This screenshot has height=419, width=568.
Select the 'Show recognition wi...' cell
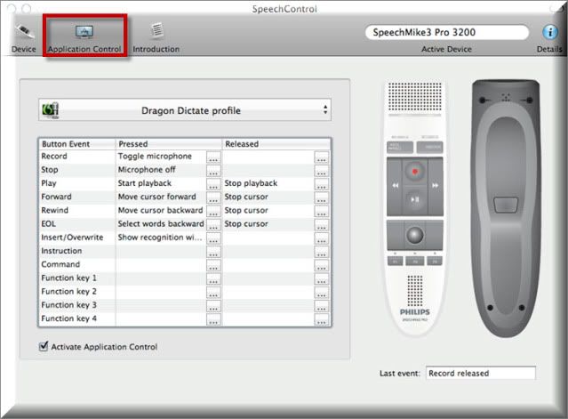[160, 237]
